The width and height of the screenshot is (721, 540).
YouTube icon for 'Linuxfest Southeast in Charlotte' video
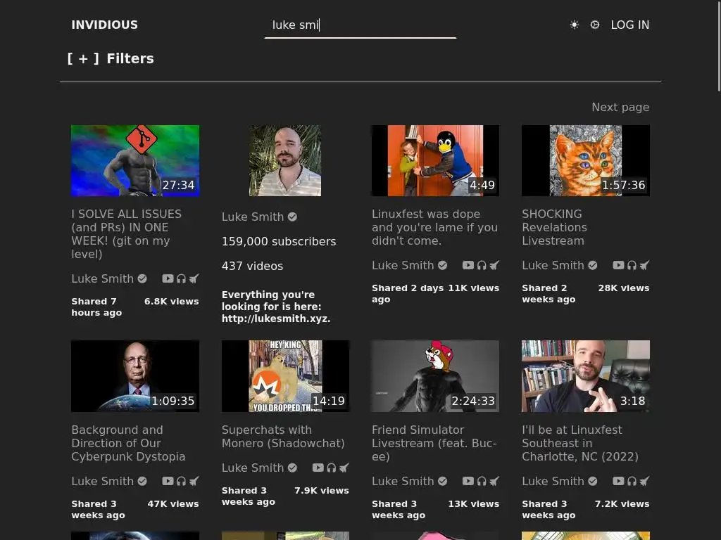click(x=618, y=481)
